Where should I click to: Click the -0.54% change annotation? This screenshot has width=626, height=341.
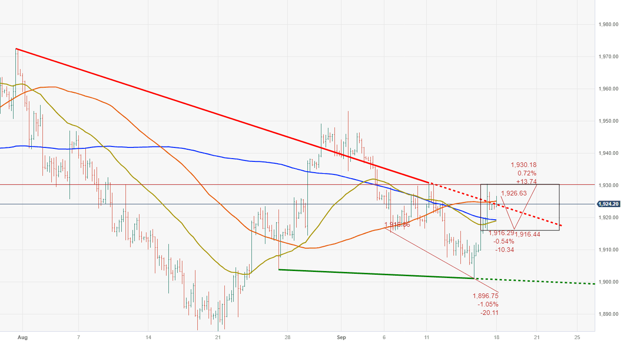coord(504,241)
